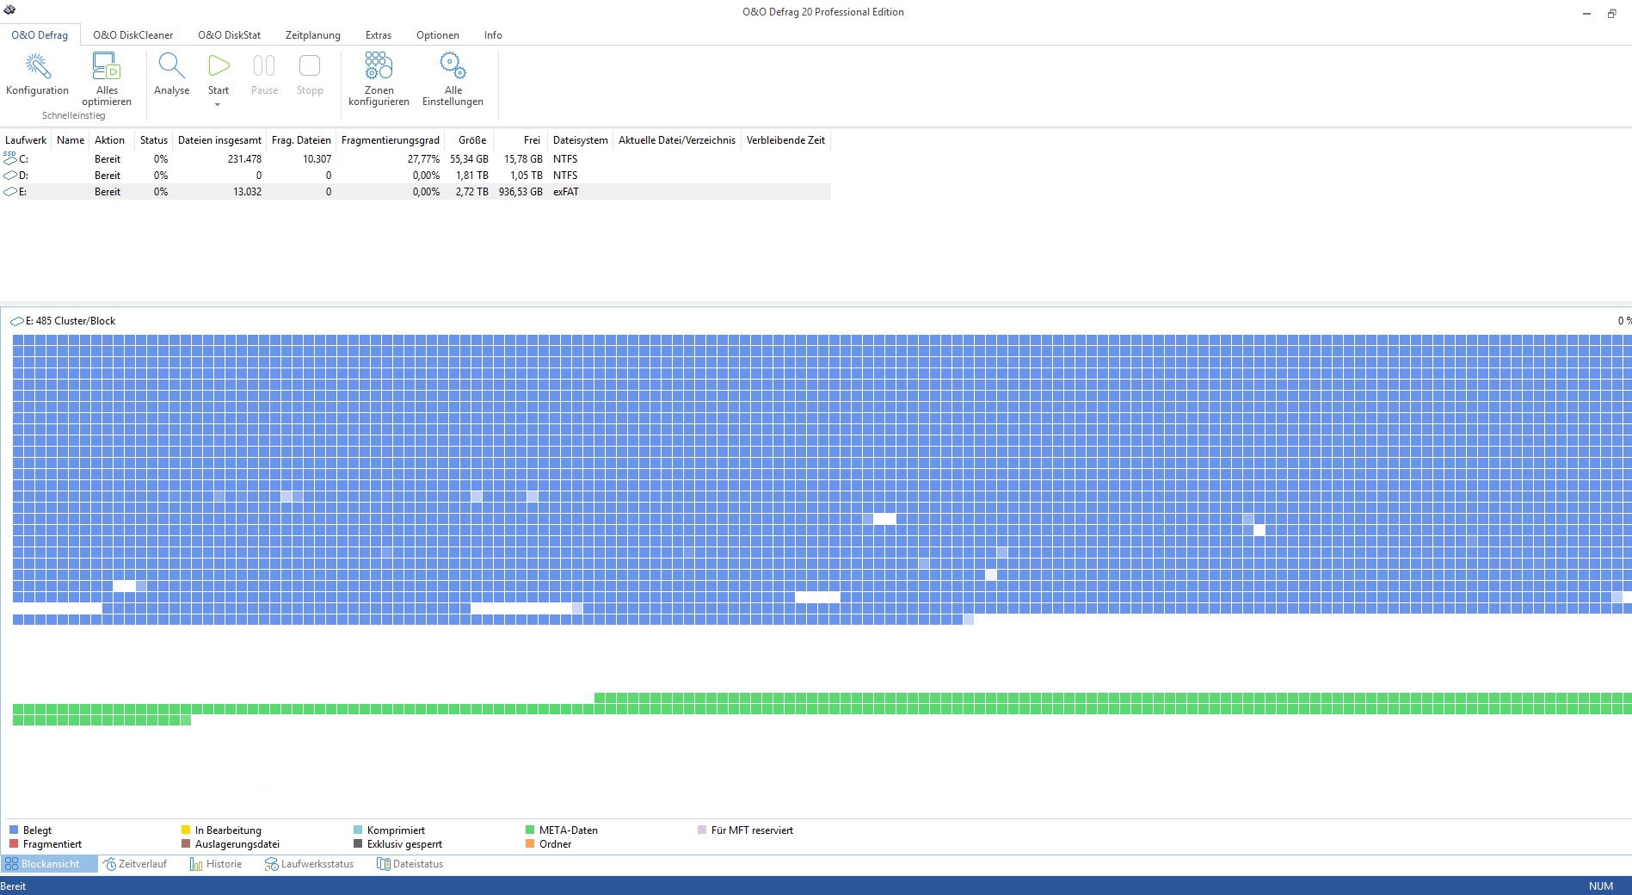Image resolution: width=1632 pixels, height=895 pixels.
Task: Sort by Dateien insgesamt column header
Action: pos(219,140)
